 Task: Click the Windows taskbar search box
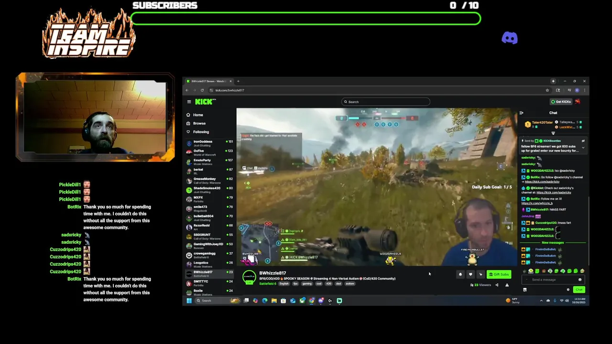click(218, 301)
